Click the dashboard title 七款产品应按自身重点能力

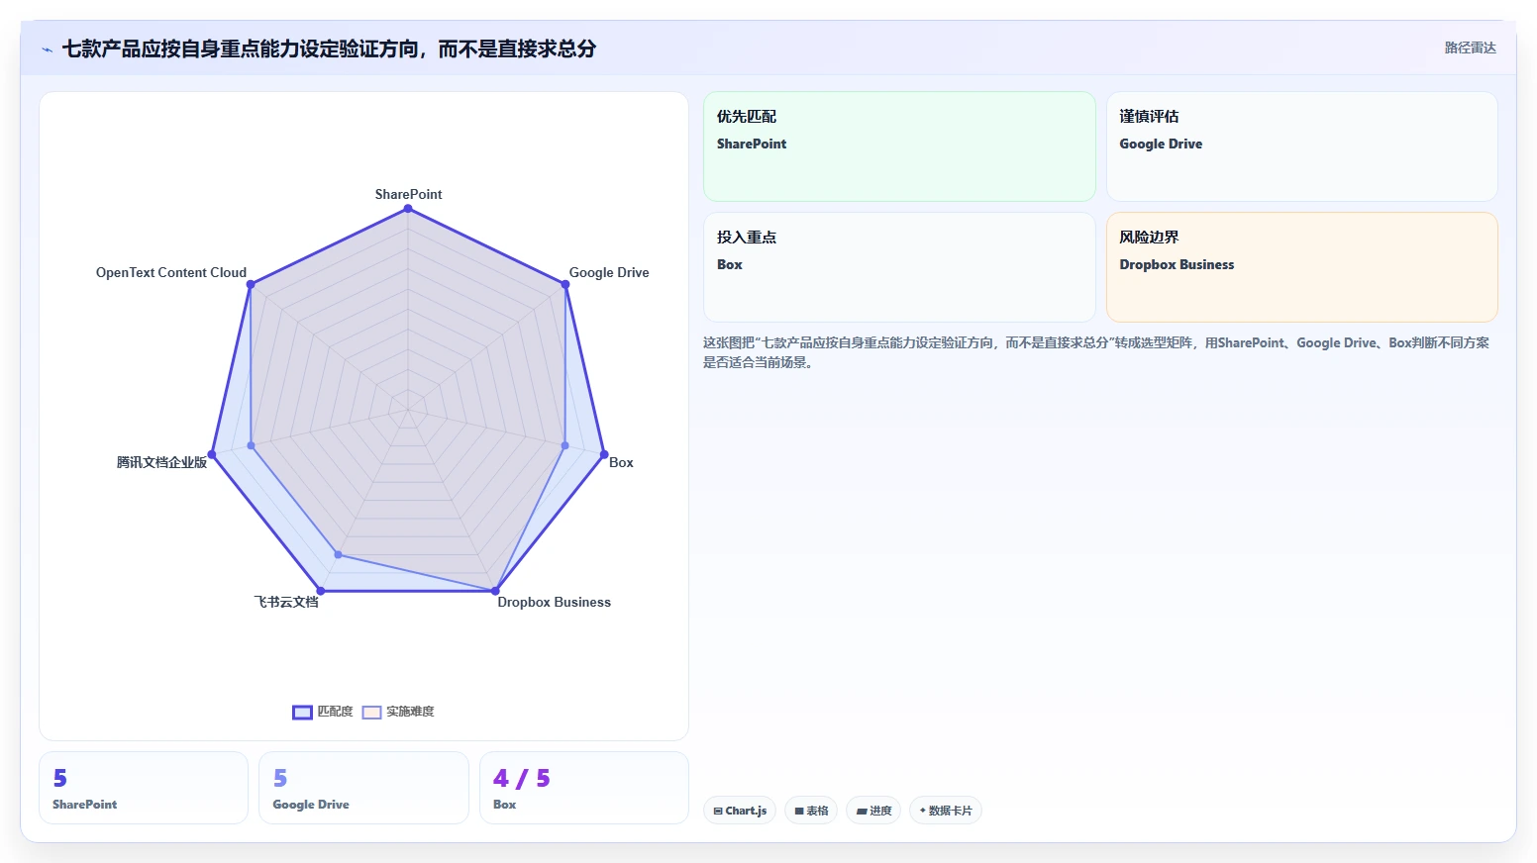pyautogui.click(x=329, y=48)
